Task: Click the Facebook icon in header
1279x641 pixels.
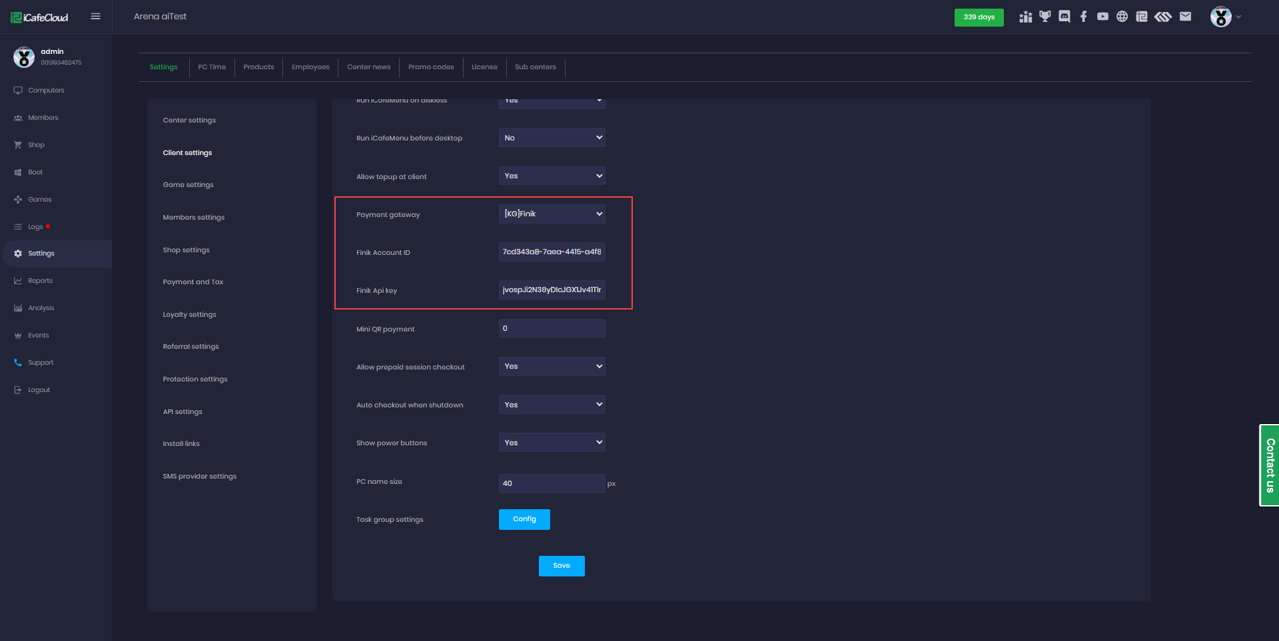Action: pyautogui.click(x=1084, y=17)
